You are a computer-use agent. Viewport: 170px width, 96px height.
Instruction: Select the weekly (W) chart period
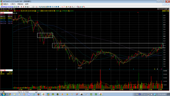click(8, 7)
